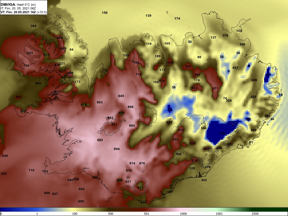Click the map value 346
The height and width of the screenshot is (216, 288).
point(204,128)
